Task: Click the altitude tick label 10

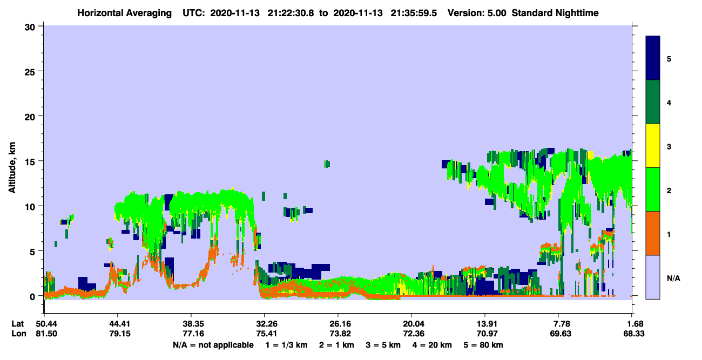Action: (x=31, y=206)
